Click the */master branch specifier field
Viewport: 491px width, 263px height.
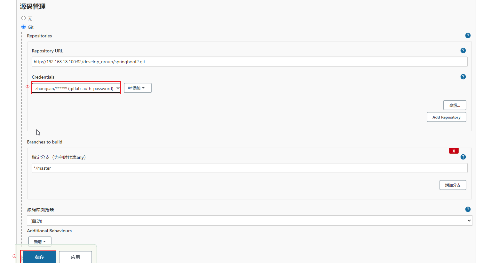point(249,168)
